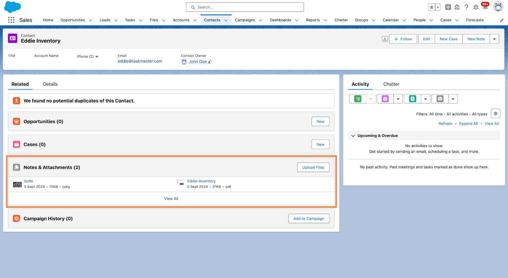The image size is (508, 278).
Task: Open more actions dropdown beside New Note
Action: pos(494,39)
